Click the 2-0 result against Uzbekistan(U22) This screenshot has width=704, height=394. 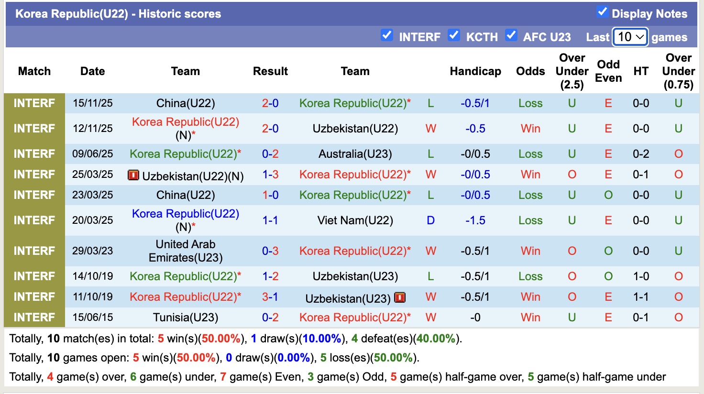270,129
